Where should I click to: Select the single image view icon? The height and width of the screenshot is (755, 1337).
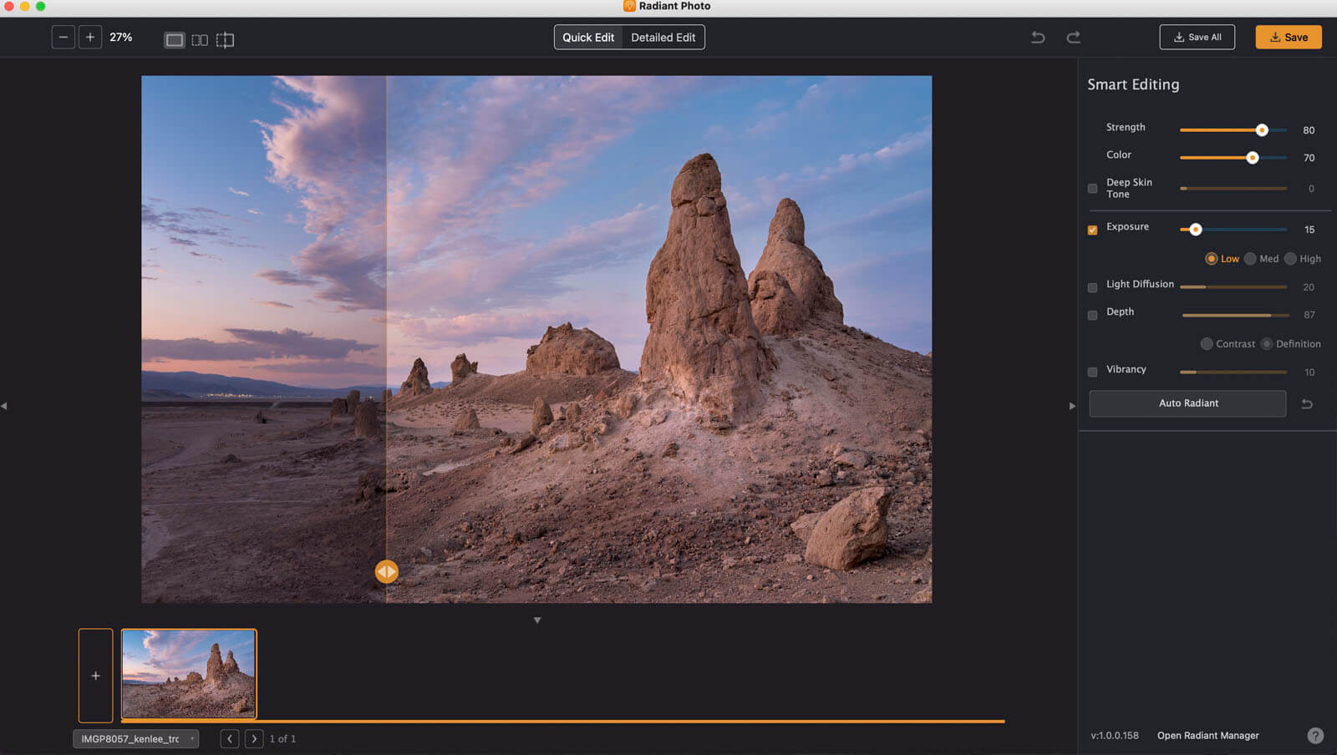click(174, 40)
